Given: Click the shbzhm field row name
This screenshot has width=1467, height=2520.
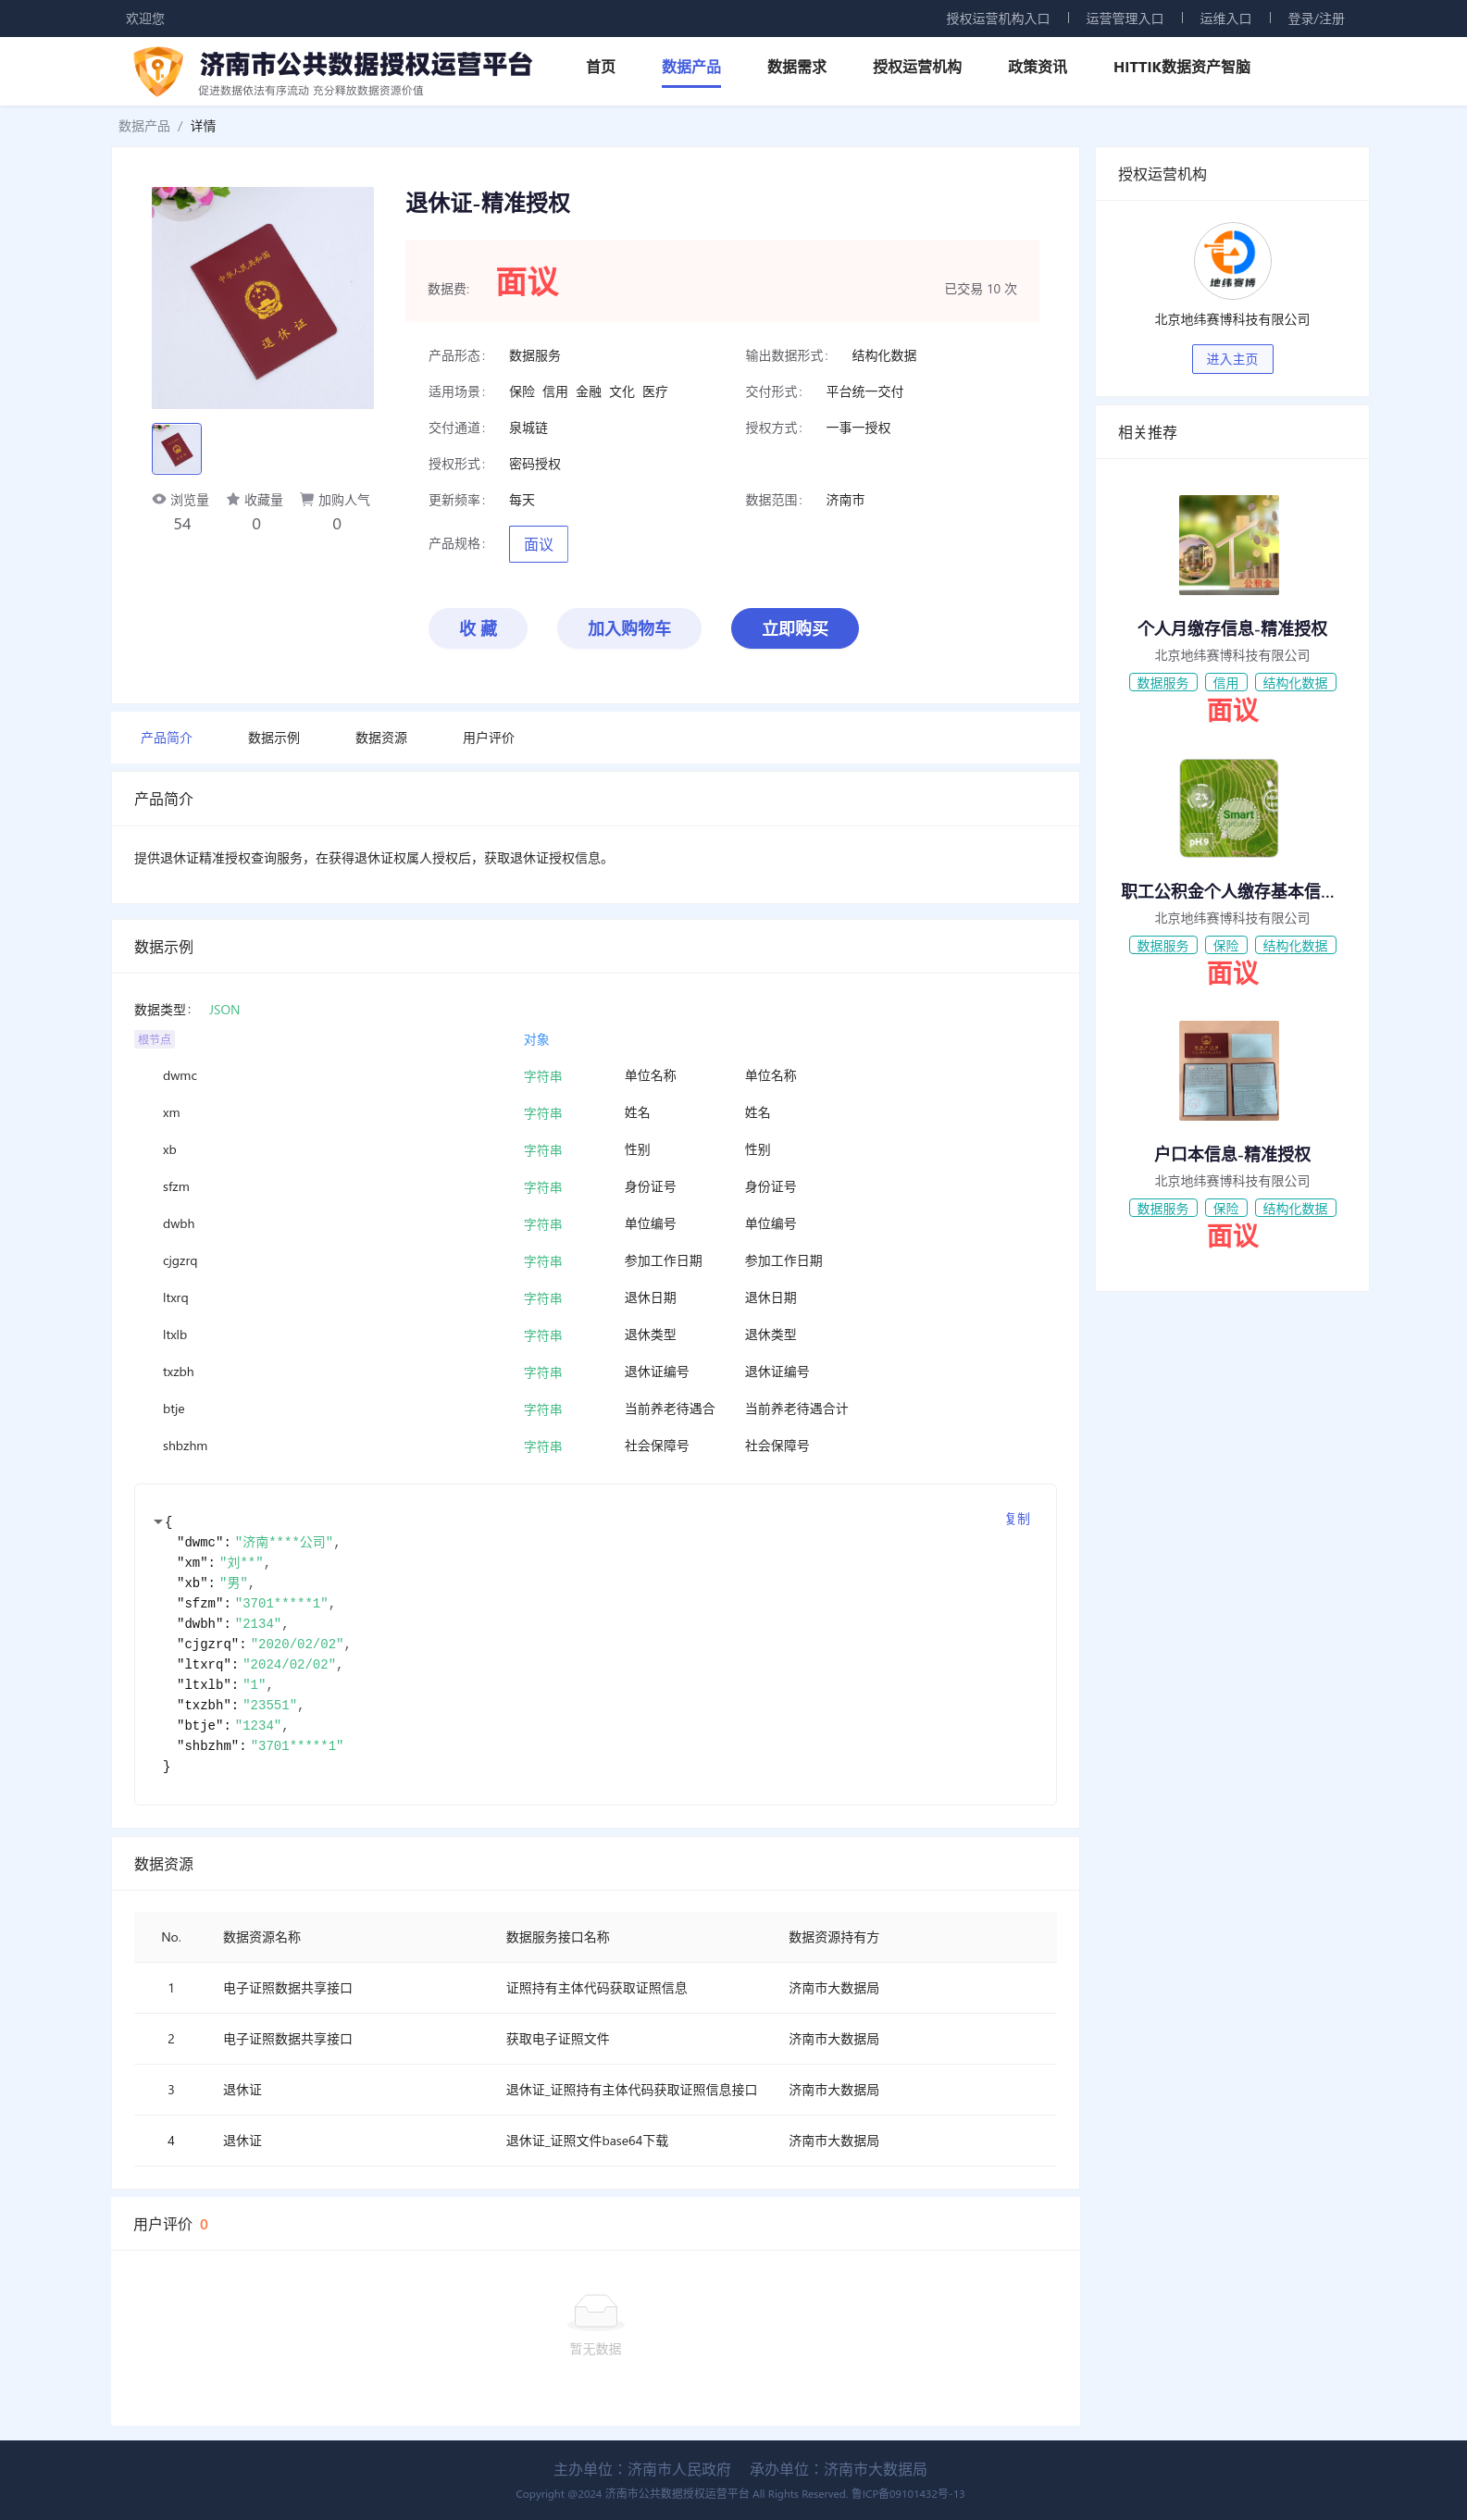Looking at the screenshot, I should click(185, 1446).
